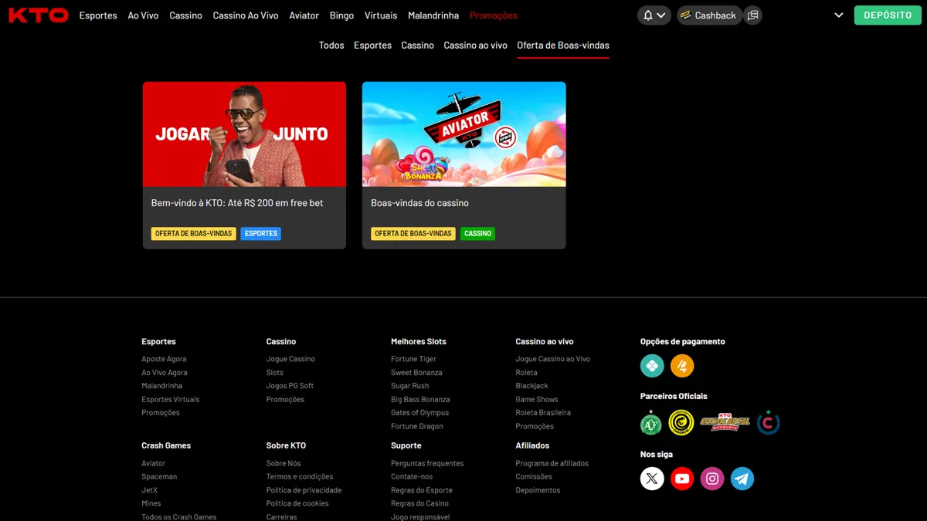Open the YouTube social icon

coord(682,479)
